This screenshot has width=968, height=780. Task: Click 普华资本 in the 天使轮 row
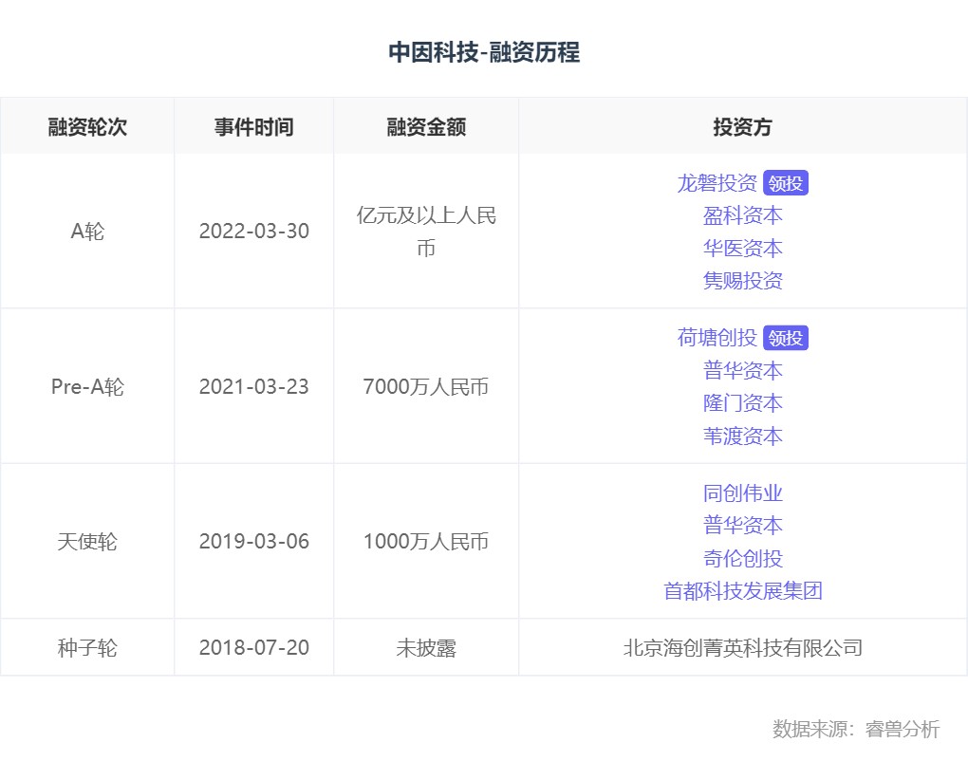point(742,525)
